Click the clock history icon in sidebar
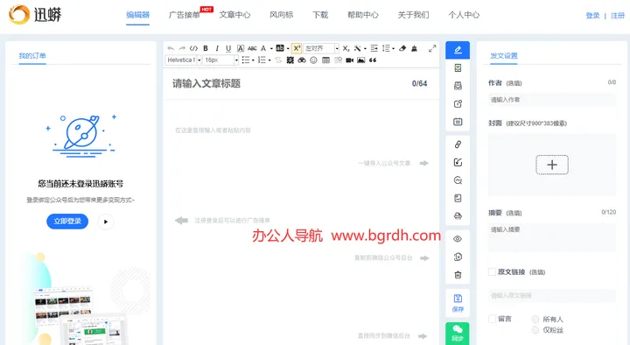 pos(458,257)
